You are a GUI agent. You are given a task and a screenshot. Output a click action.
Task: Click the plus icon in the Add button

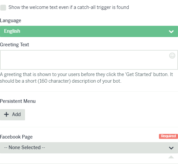[x=7, y=114]
